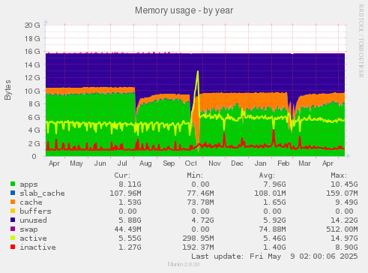
Task: Click slab_cache current value 107.96M
Action: point(125,193)
